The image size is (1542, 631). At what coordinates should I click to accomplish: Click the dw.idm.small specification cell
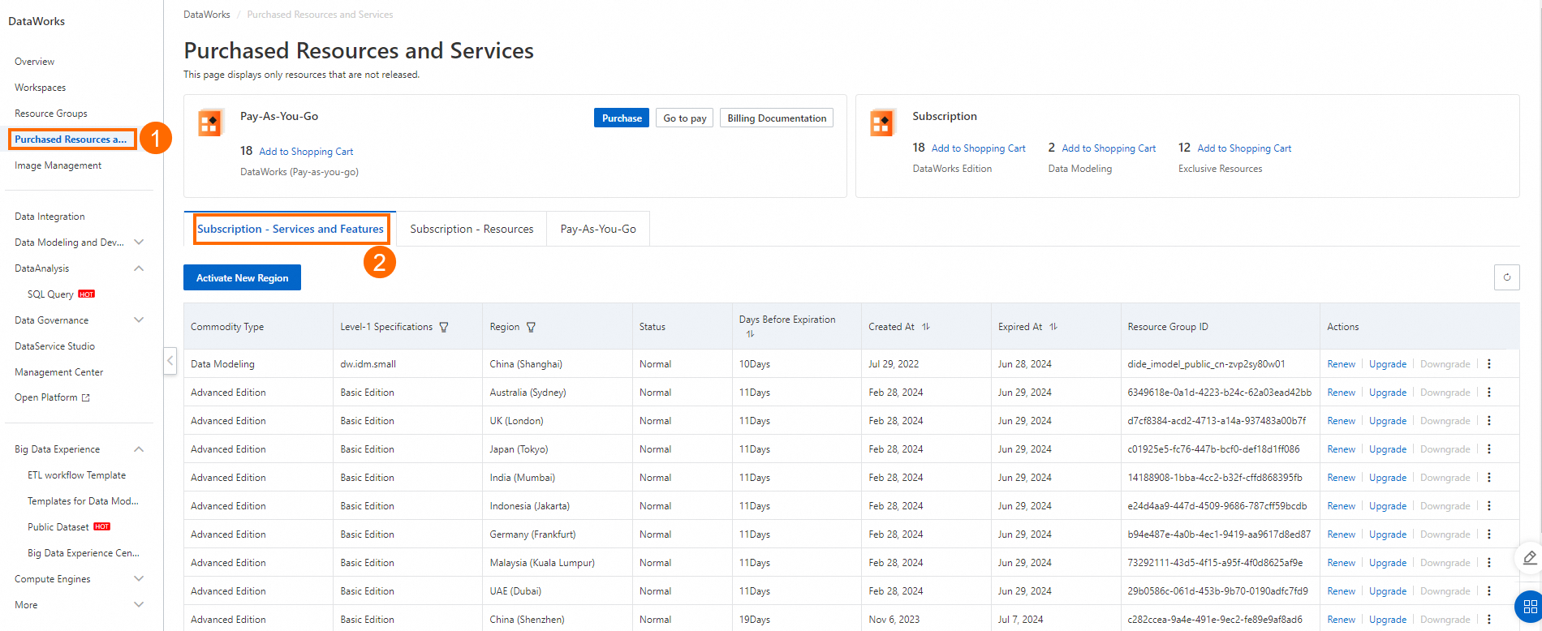pos(368,364)
